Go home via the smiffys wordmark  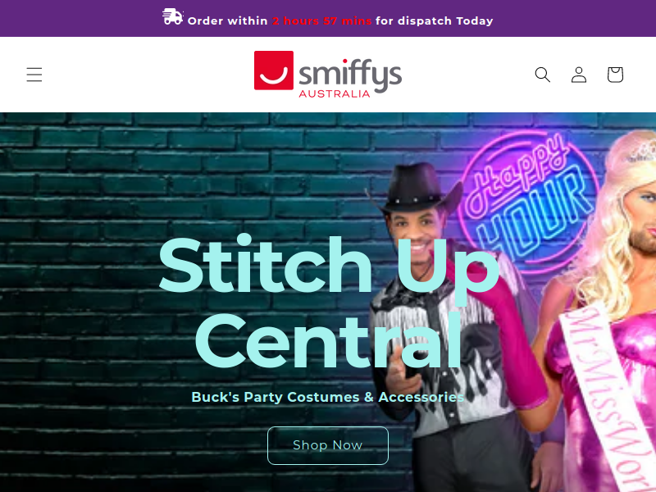[350, 74]
